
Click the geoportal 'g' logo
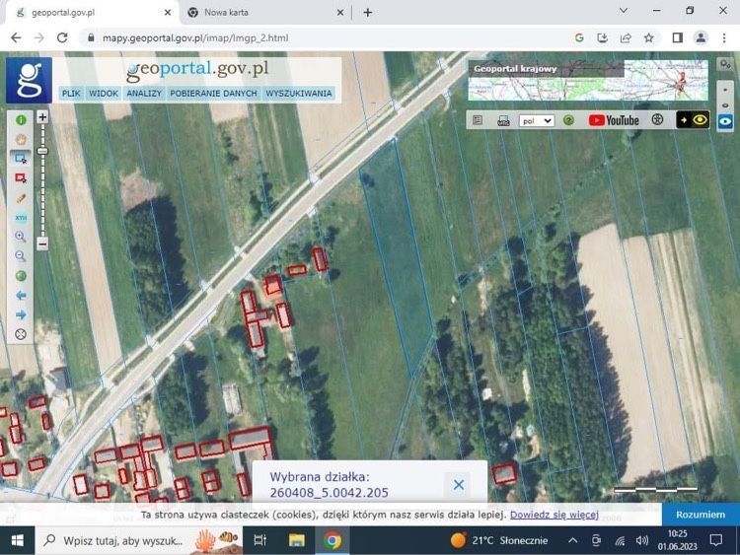pyautogui.click(x=29, y=80)
